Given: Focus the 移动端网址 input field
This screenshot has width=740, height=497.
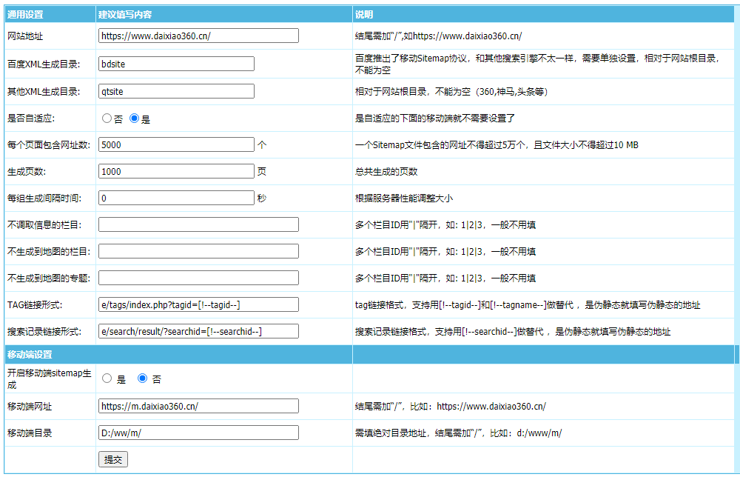Looking at the screenshot, I should pos(198,406).
